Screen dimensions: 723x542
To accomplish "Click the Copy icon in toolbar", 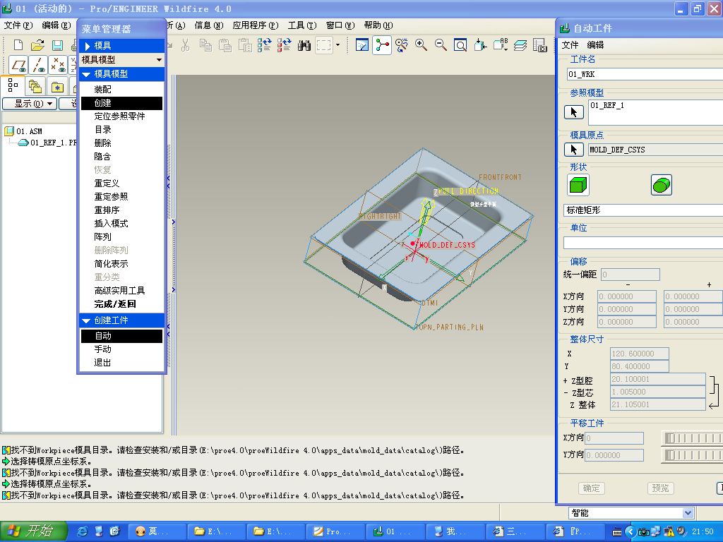I will click(x=205, y=45).
